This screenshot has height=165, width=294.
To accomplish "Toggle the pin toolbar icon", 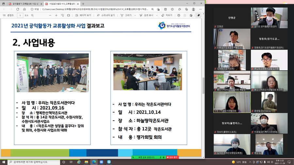I will 199,15.
